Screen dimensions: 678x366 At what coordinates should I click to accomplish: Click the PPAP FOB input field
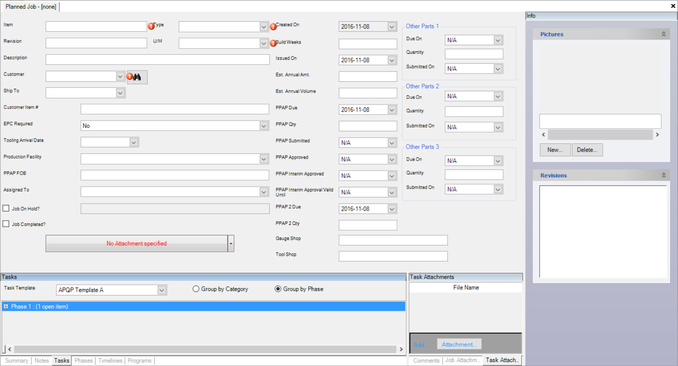pyautogui.click(x=175, y=175)
